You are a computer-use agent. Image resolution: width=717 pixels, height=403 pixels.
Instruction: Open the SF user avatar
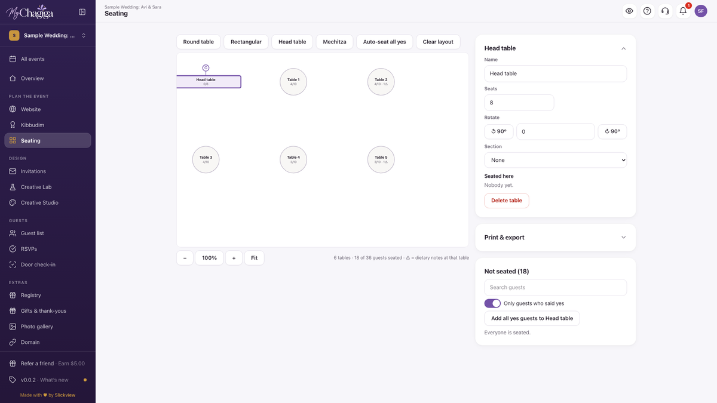[x=701, y=11]
